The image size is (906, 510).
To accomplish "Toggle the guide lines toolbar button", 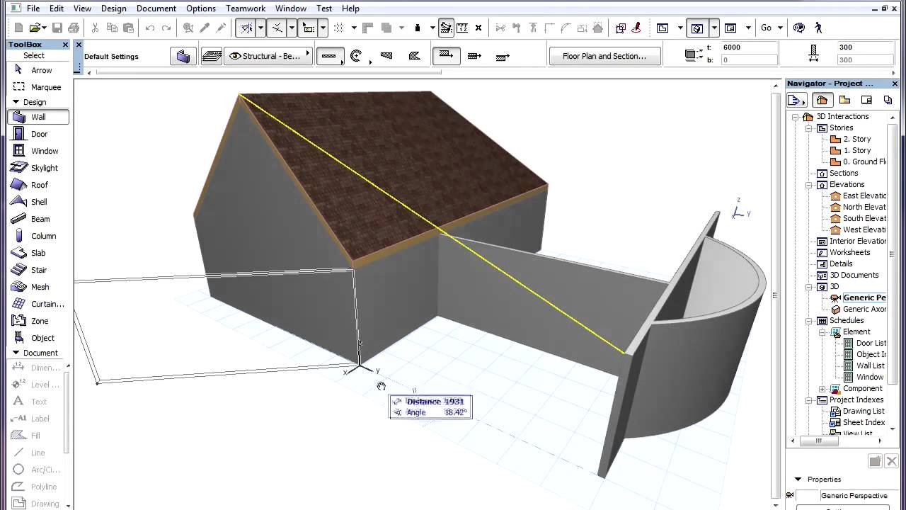I will point(246,28).
